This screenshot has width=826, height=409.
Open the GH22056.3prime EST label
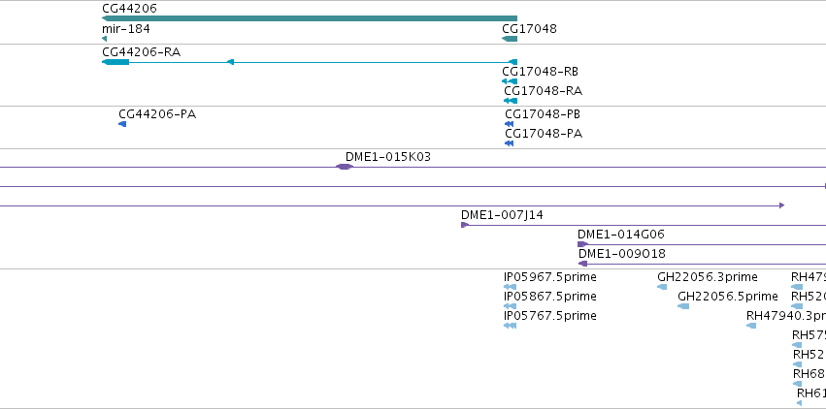(x=708, y=277)
